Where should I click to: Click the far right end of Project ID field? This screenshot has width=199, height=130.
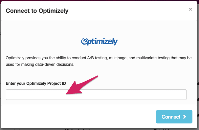(183, 95)
